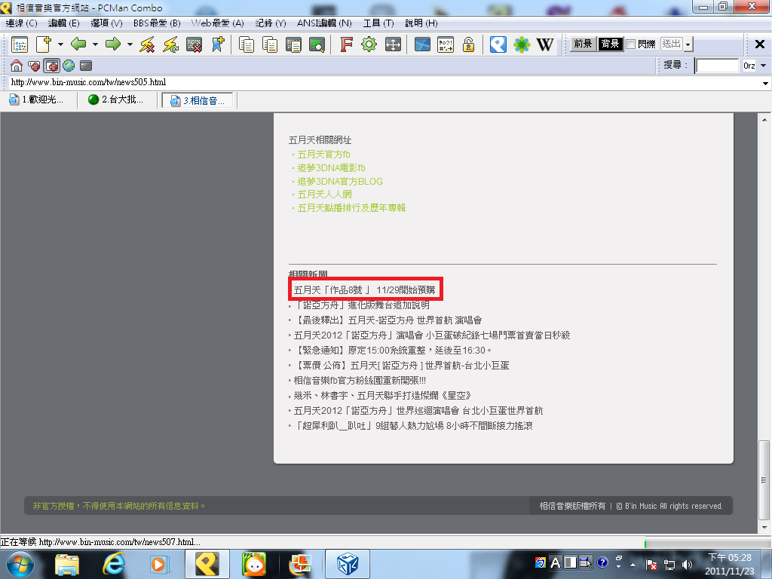
Task: Open font settings with red F icon
Action: click(x=346, y=44)
